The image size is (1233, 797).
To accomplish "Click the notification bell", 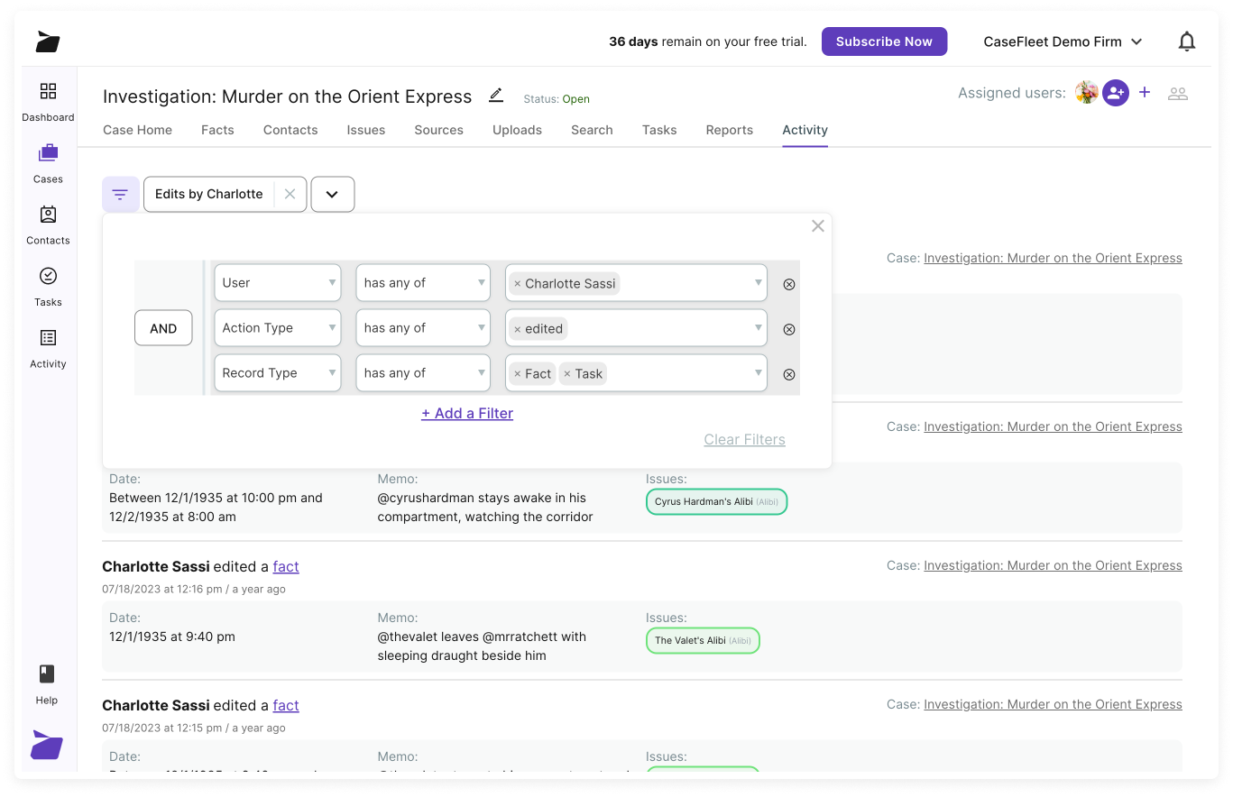I will 1187,41.
